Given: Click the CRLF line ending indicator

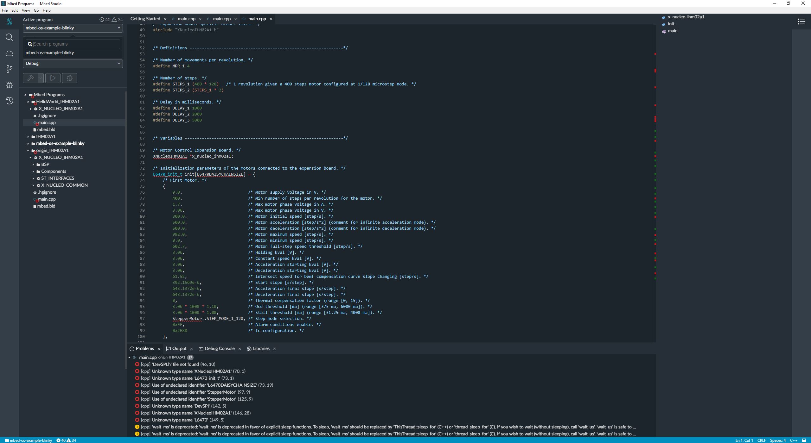Looking at the screenshot, I should [761, 440].
